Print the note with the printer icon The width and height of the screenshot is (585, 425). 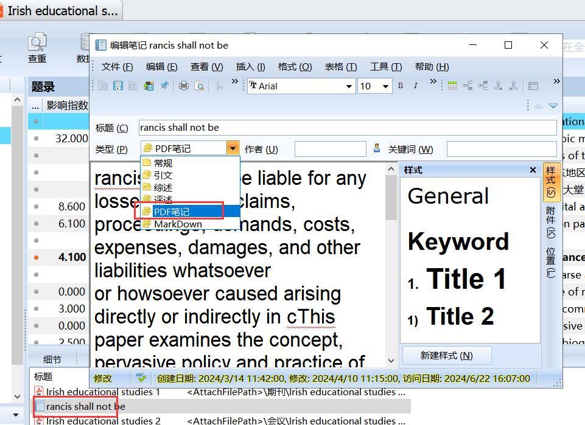point(184,86)
